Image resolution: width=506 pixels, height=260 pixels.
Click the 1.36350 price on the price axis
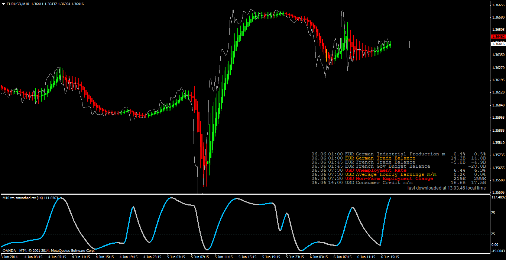[497, 55]
